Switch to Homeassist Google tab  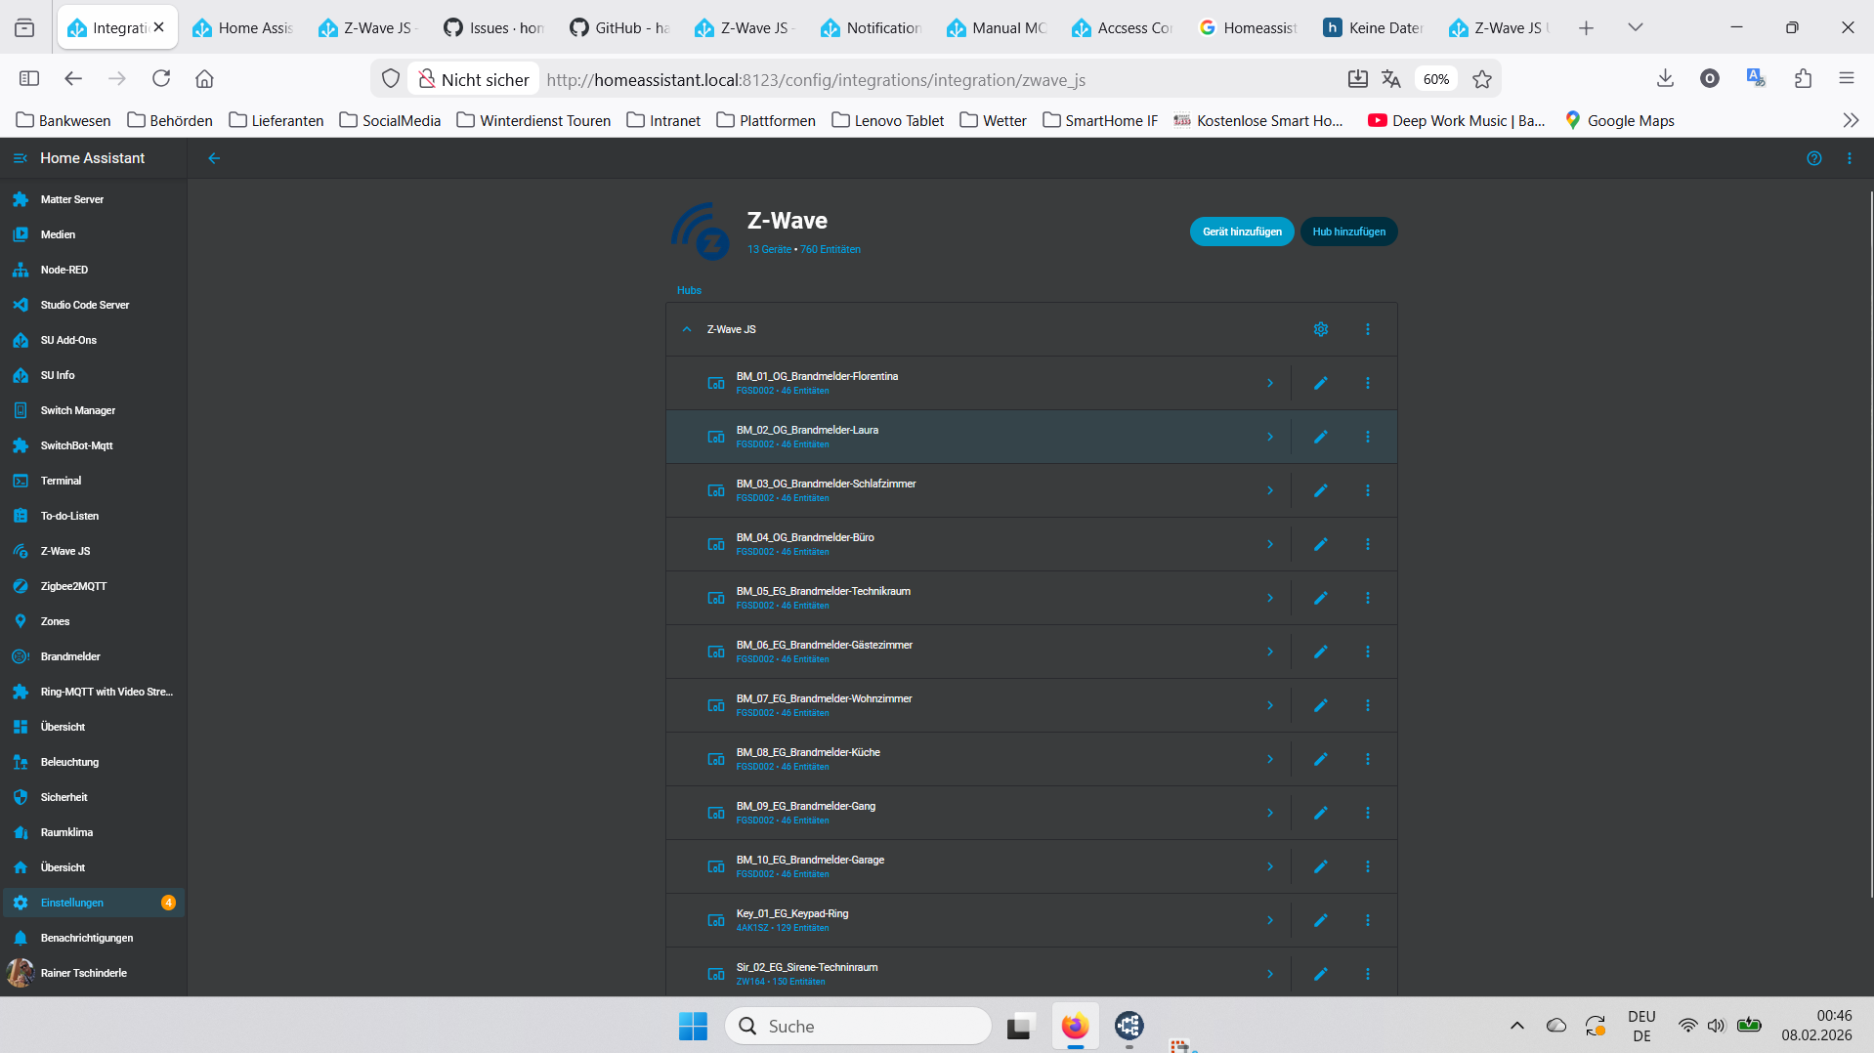[1248, 27]
